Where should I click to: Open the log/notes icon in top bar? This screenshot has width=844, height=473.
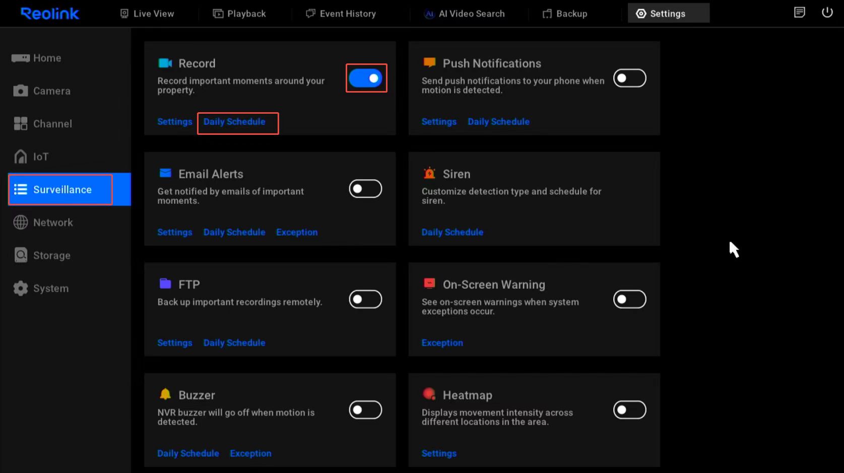(799, 13)
